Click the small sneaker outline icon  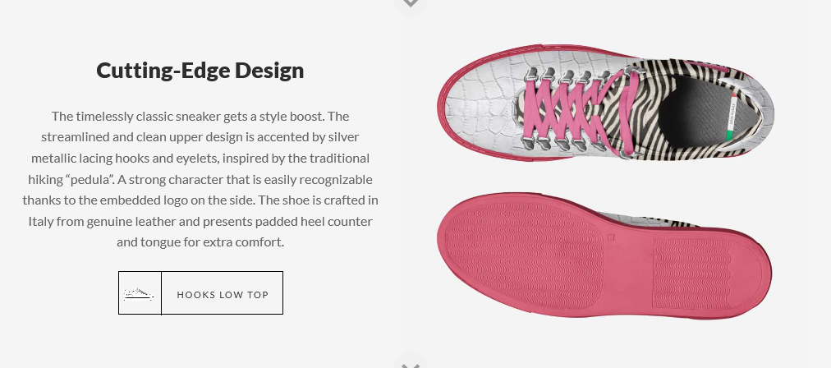(x=140, y=293)
